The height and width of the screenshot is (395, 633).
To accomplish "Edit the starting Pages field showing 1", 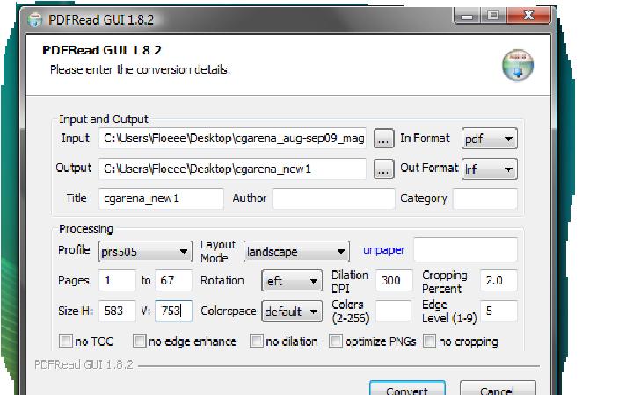I will [x=117, y=280].
